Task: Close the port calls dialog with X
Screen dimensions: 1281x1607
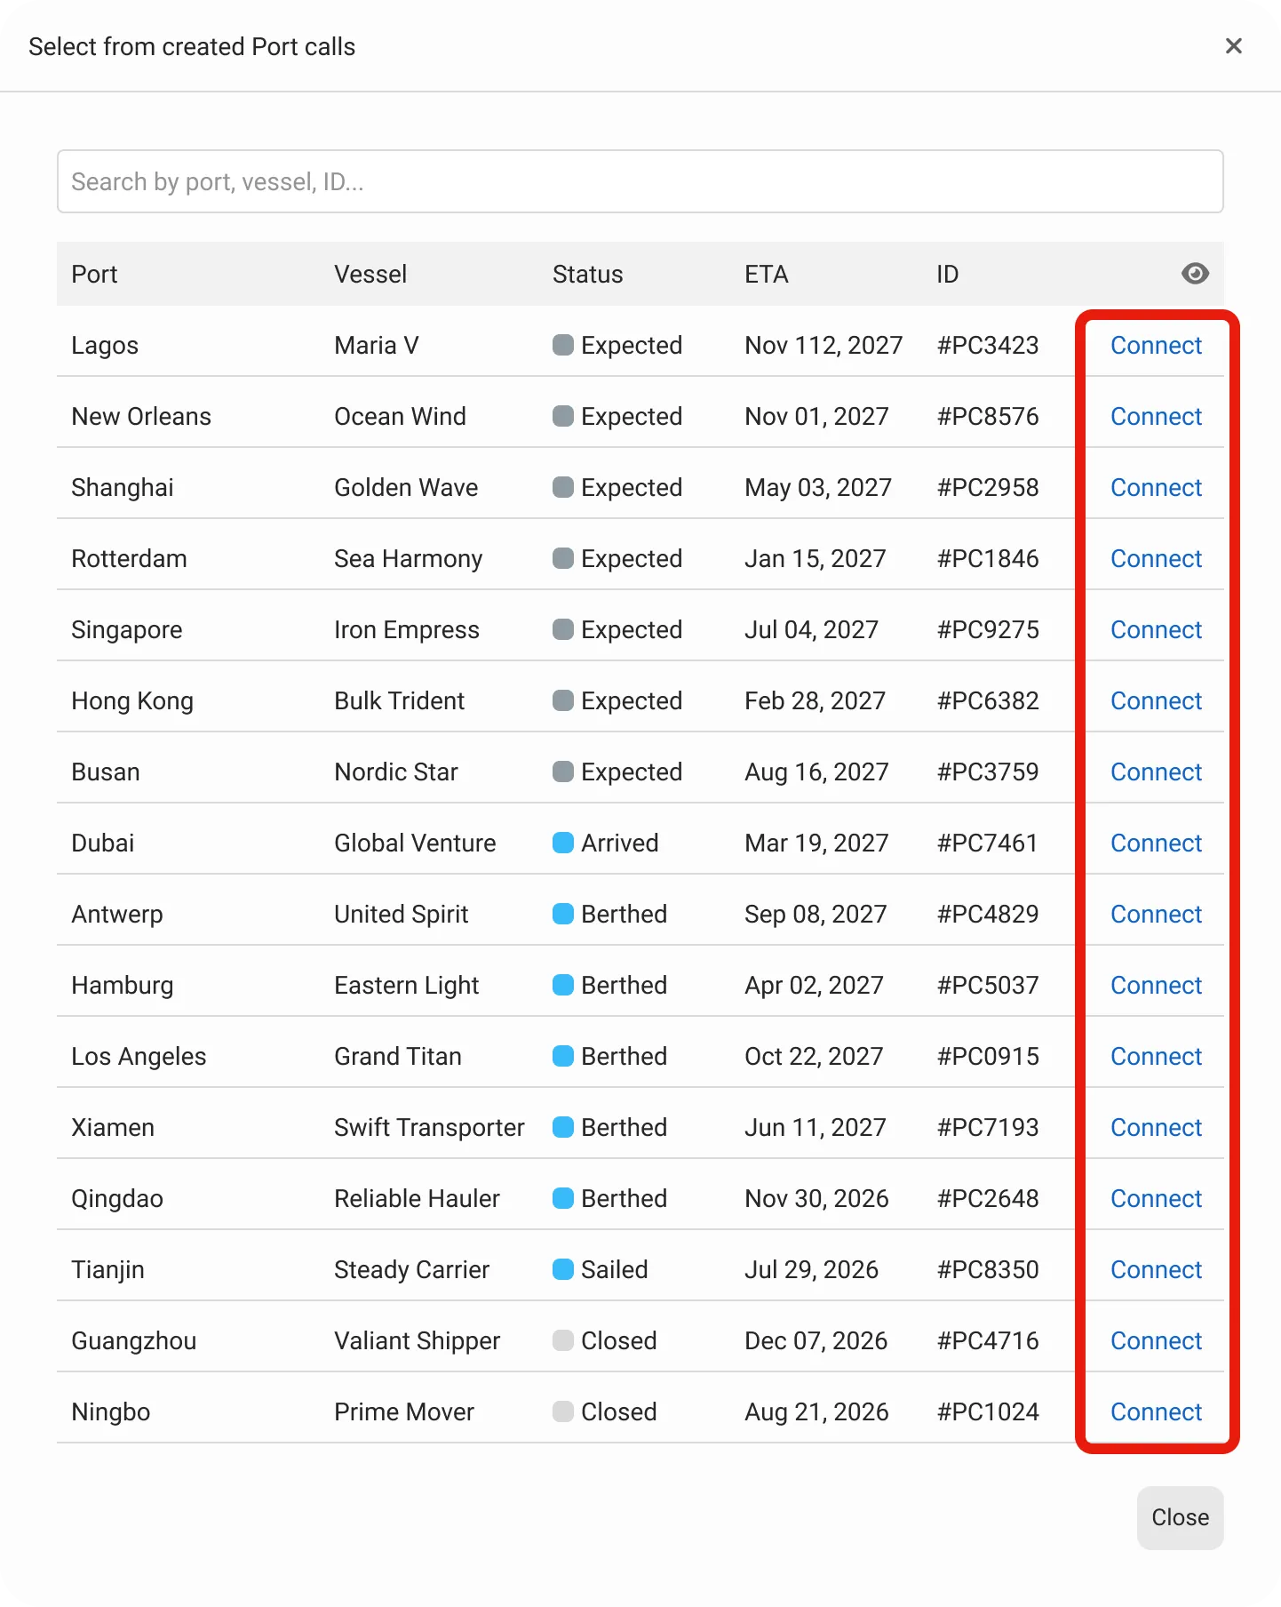Action: point(1233,46)
